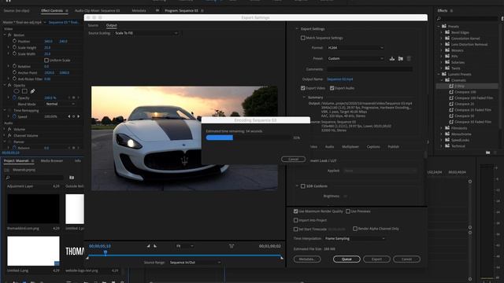Cancel the Encoding Sequence 03 progress
Screen dimensions: 504x283
click(293, 159)
